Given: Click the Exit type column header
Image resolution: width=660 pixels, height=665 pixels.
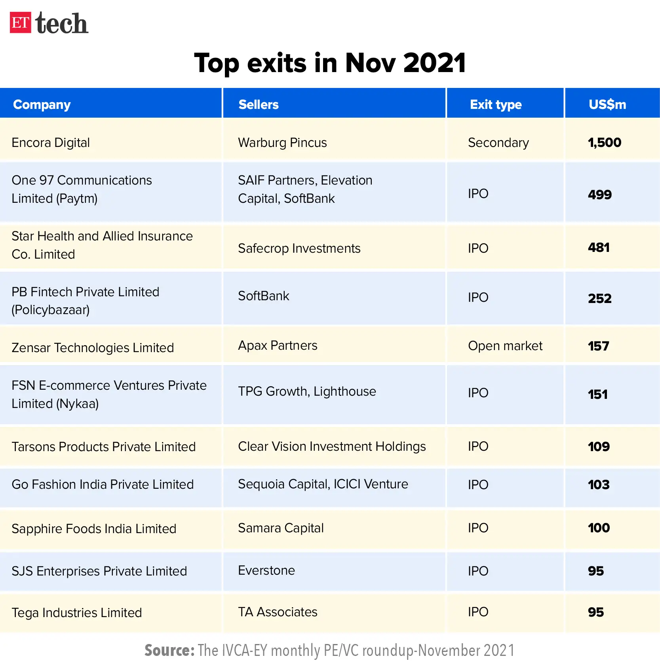Looking at the screenshot, I should click(x=505, y=104).
